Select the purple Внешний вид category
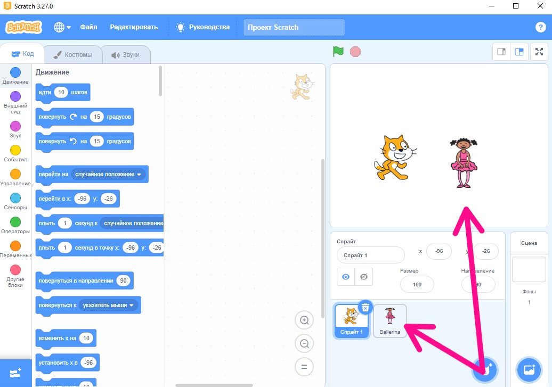552x387 pixels. [15, 102]
